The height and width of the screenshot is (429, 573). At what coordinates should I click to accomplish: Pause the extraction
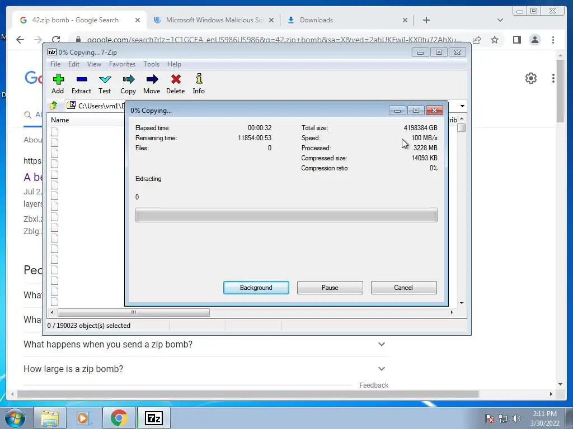[330, 288]
